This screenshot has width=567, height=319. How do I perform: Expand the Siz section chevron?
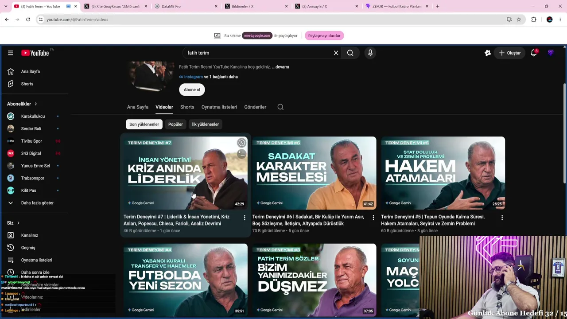(18, 223)
